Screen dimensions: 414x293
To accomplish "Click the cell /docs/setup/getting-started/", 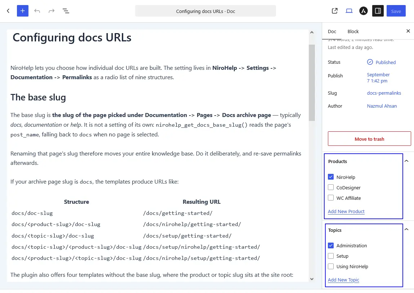I will click(x=187, y=236).
